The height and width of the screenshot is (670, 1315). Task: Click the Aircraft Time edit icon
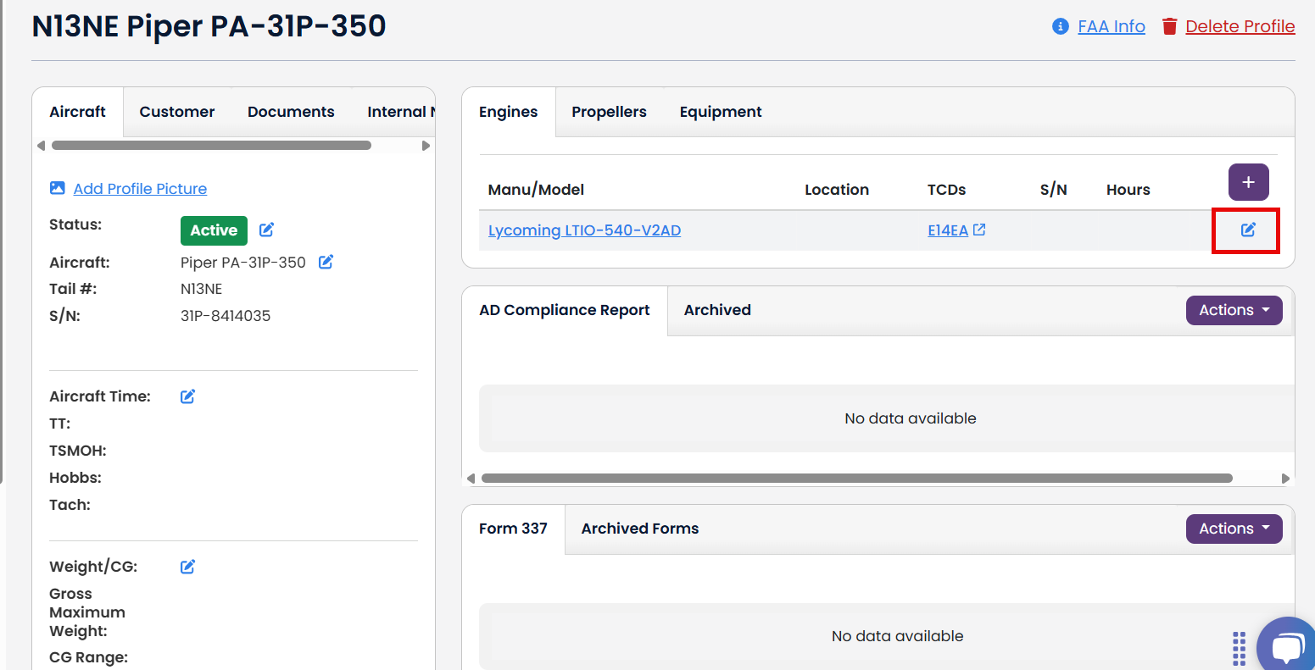pos(188,396)
